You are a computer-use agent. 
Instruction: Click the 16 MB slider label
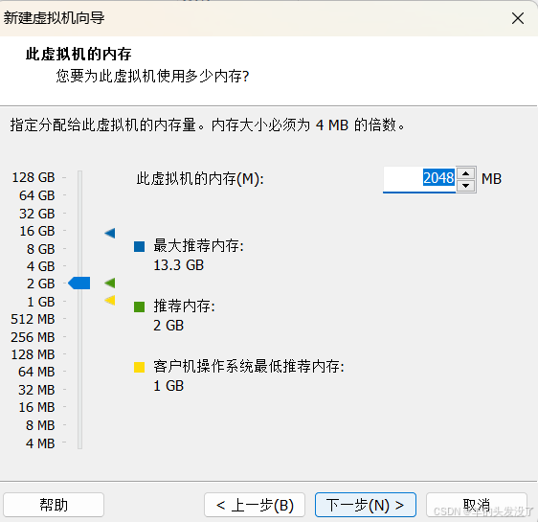click(36, 407)
